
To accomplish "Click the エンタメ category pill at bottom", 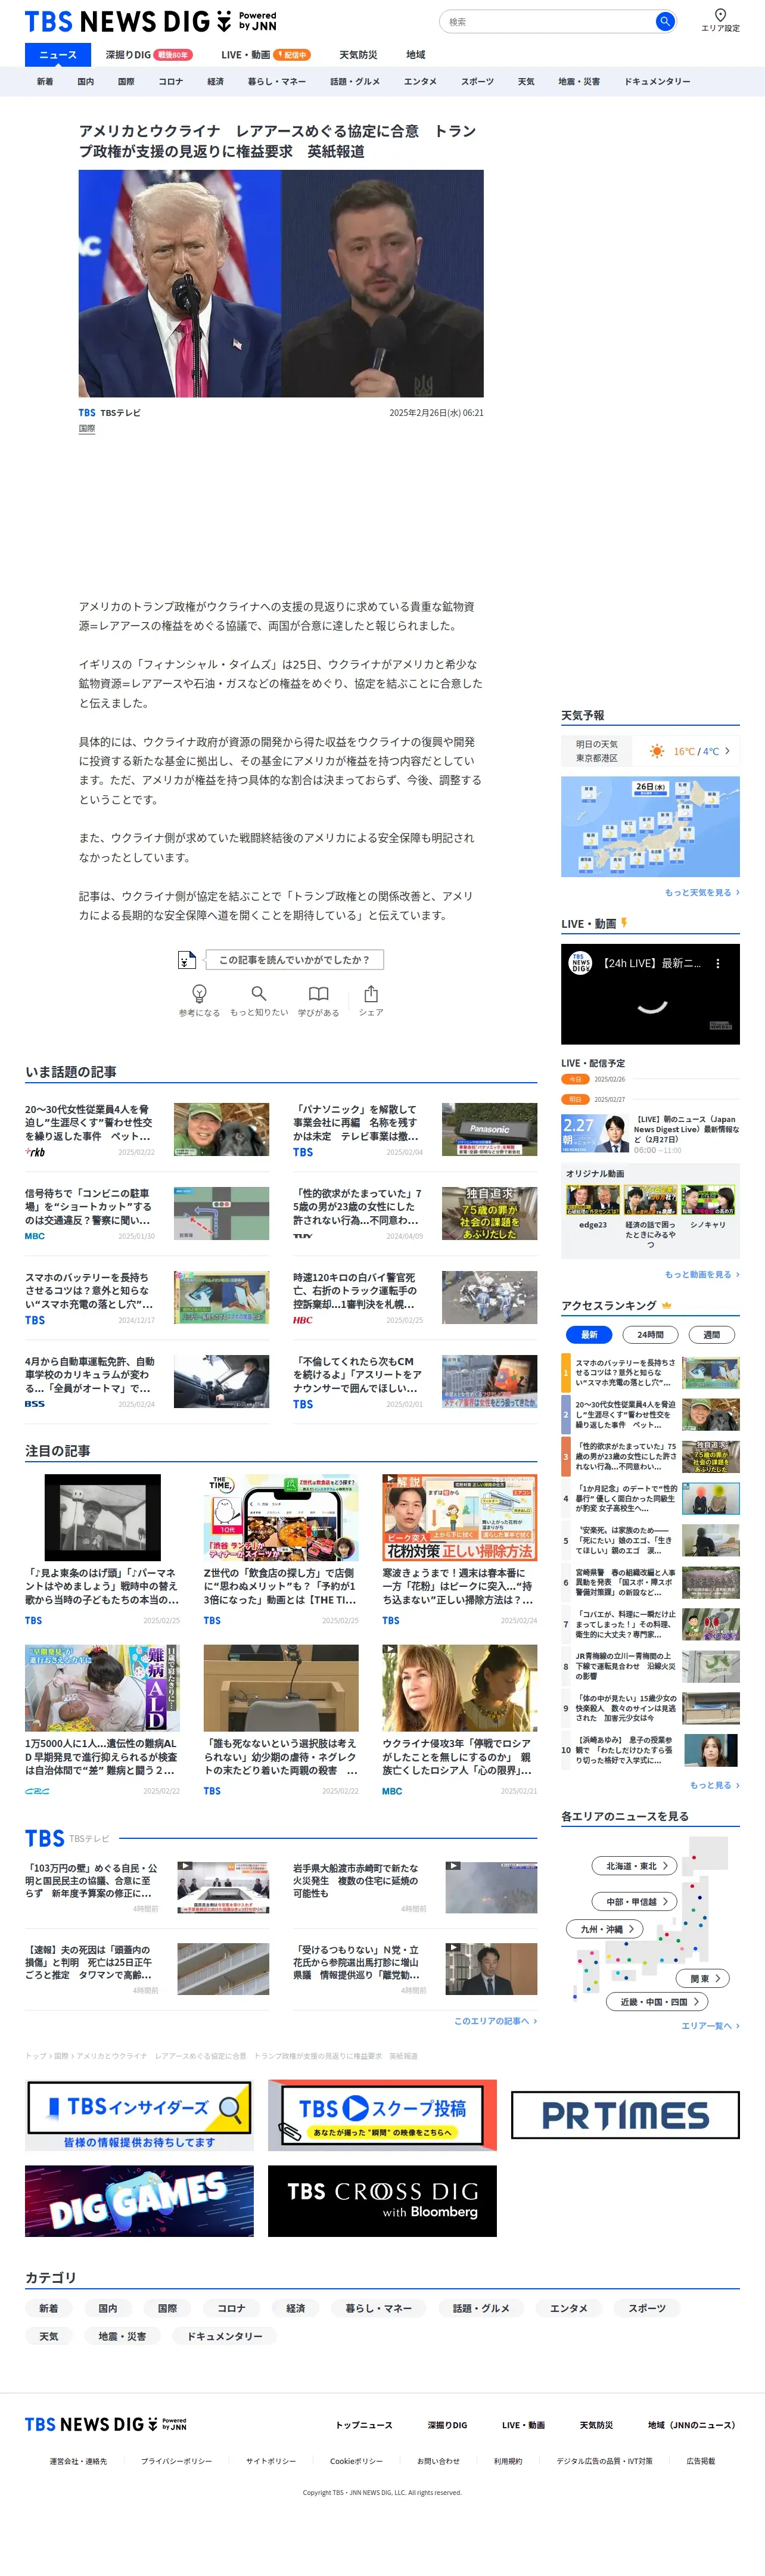I will (568, 2308).
